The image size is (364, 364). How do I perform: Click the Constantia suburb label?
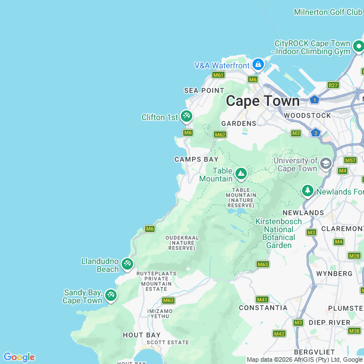[263, 308]
